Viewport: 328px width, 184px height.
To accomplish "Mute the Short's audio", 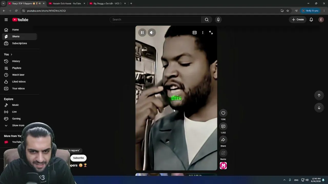I will tap(152, 32).
